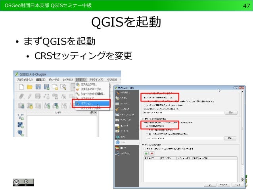Click the greyed Current Edits pencils icon
Screen dimensions: 253x190
[x=21, y=96]
